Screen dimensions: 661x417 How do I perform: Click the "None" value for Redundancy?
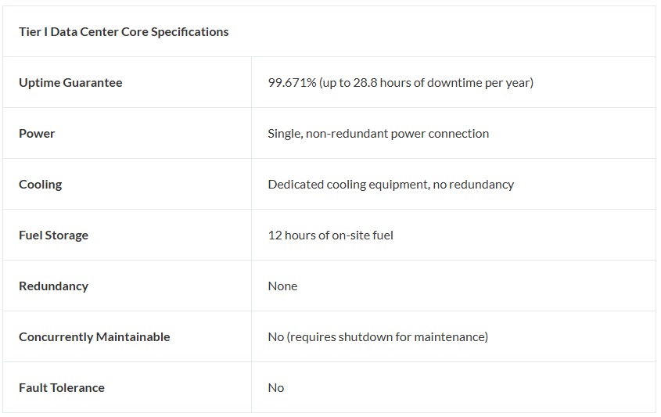282,286
